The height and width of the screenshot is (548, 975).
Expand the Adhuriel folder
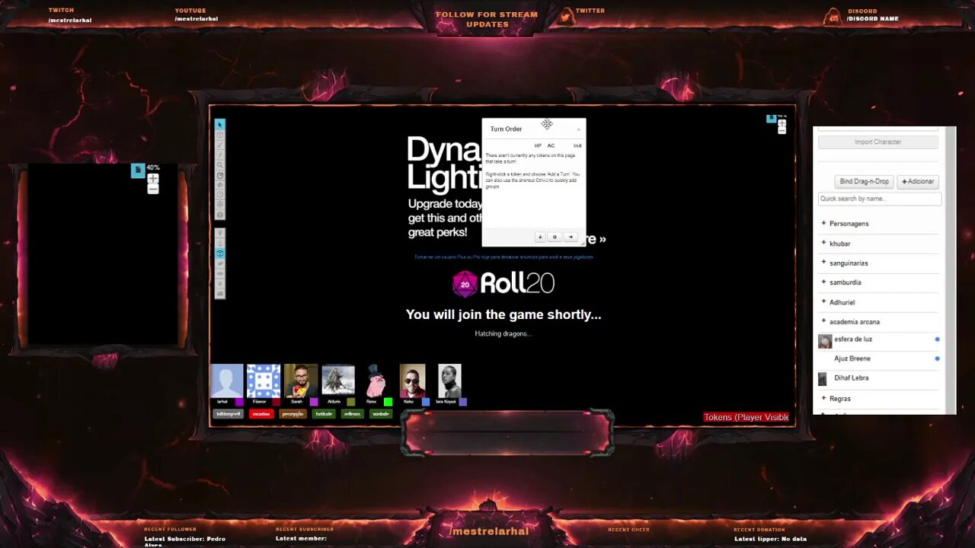(823, 301)
